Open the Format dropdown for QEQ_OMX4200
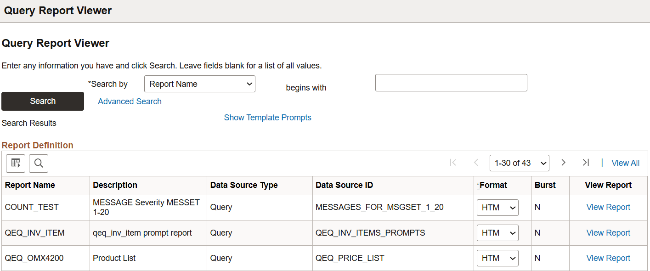The height and width of the screenshot is (271, 650). pyautogui.click(x=497, y=258)
